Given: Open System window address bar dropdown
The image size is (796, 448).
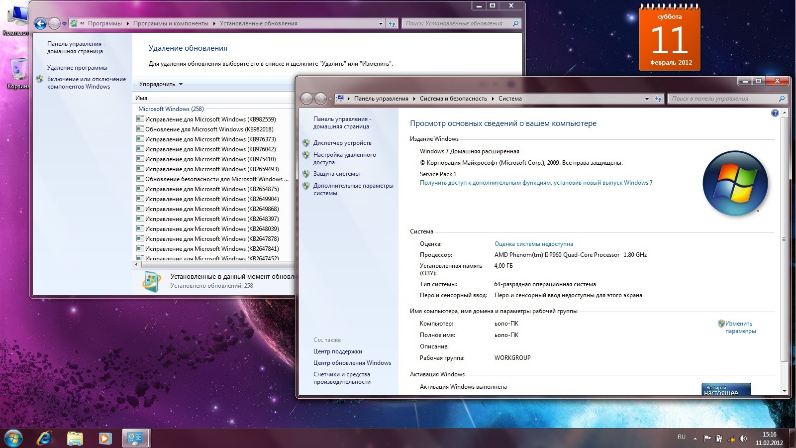Looking at the screenshot, I should pyautogui.click(x=647, y=99).
